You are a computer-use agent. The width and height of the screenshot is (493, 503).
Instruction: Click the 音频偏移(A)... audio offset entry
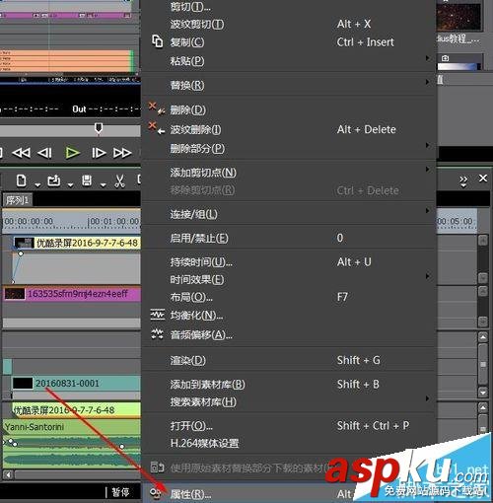pos(289,334)
